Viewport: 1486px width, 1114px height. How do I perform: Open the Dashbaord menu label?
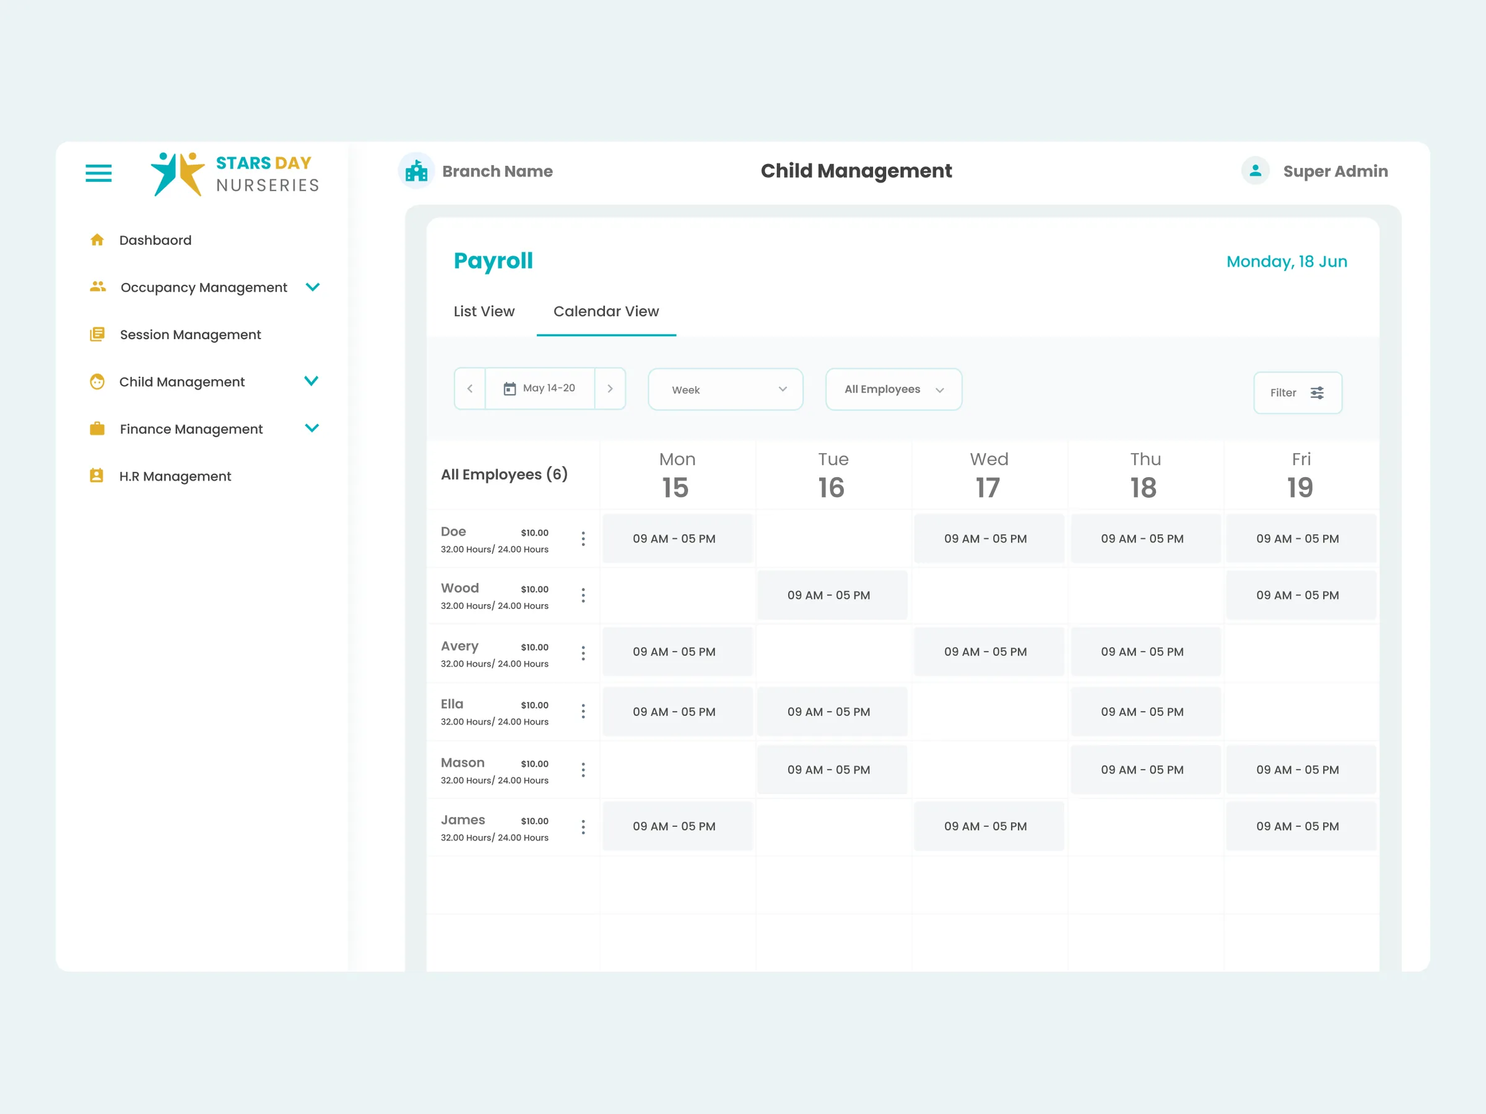tap(155, 240)
